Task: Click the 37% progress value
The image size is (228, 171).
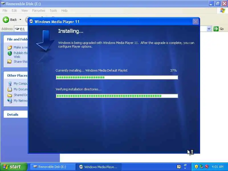Action: [173, 70]
